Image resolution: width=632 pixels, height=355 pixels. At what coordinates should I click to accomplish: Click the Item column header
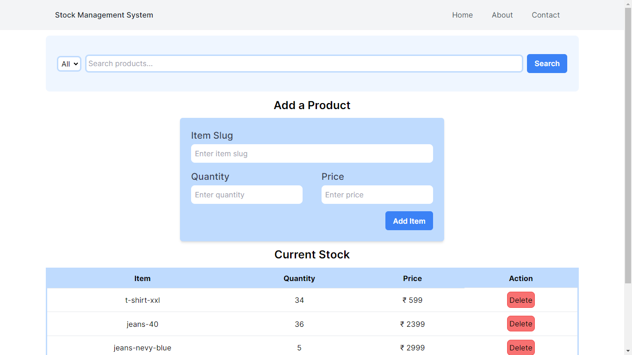click(x=143, y=278)
